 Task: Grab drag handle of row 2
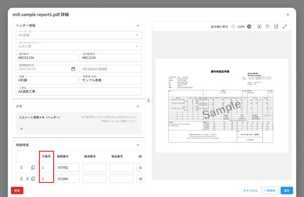click(x=21, y=179)
